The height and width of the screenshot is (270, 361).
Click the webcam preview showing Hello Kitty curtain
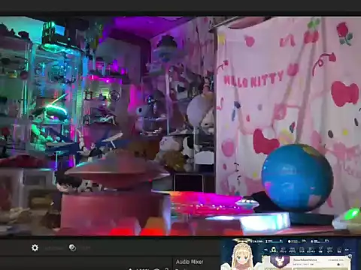tap(180, 126)
